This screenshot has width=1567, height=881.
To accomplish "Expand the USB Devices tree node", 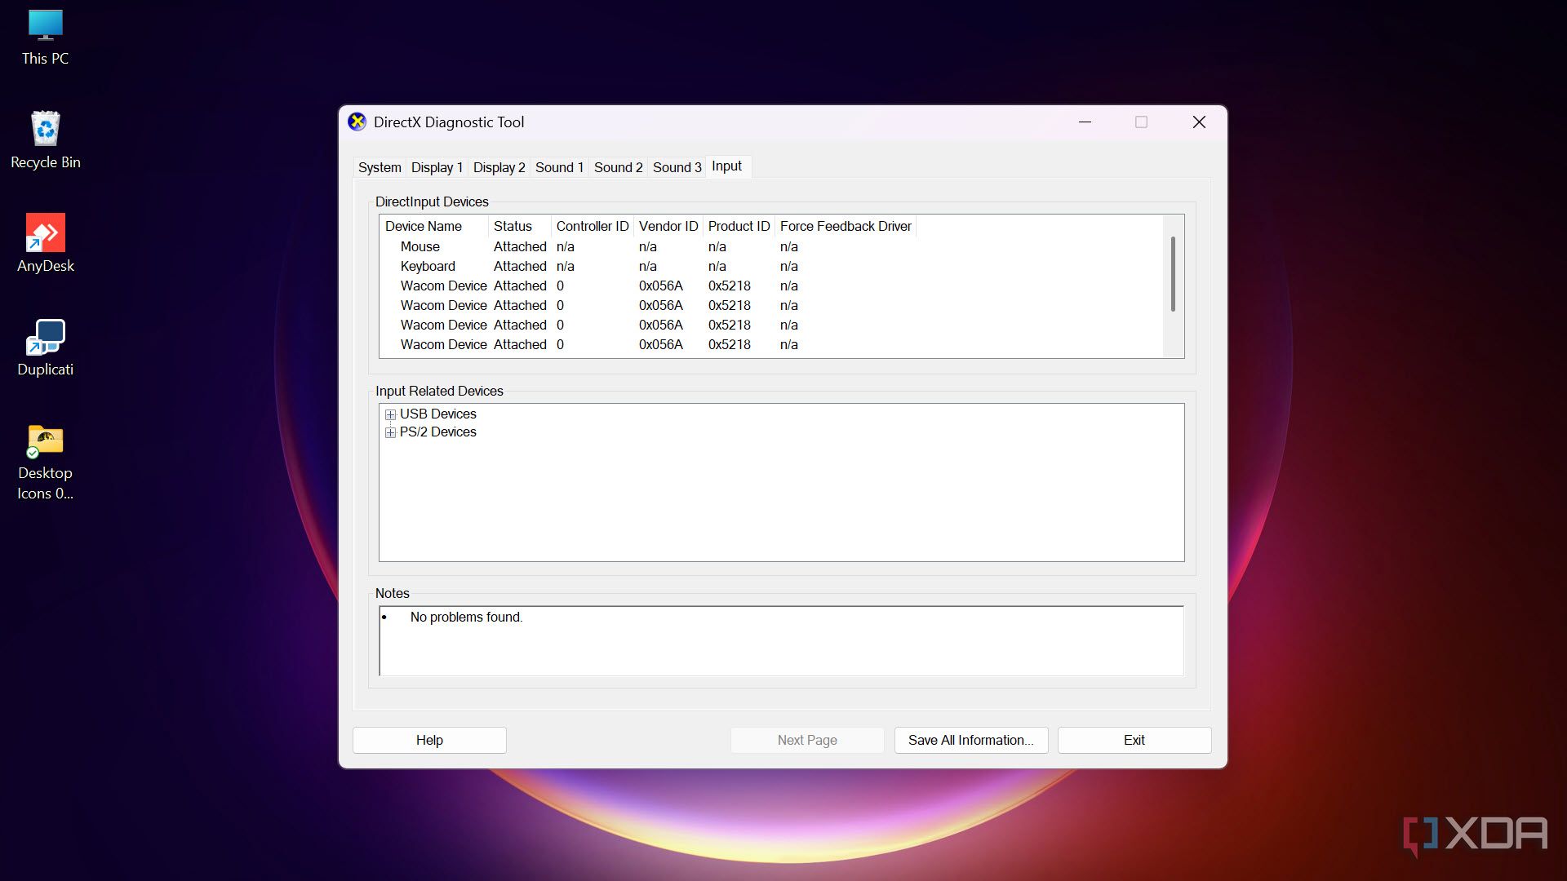I will click(390, 414).
